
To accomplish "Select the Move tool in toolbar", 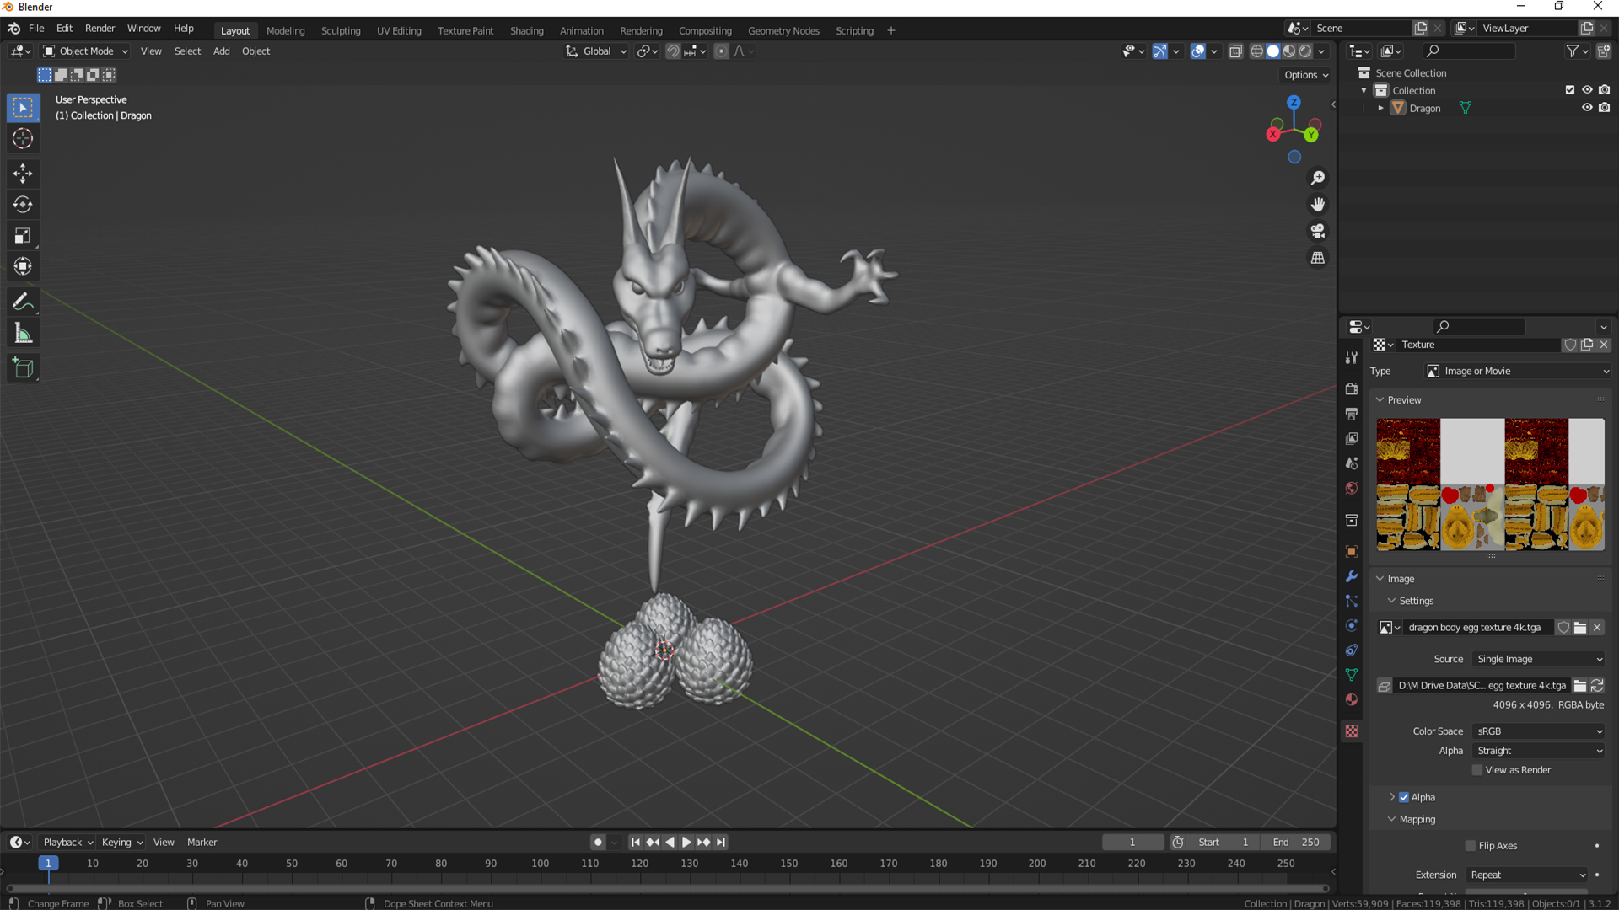I will coord(23,174).
